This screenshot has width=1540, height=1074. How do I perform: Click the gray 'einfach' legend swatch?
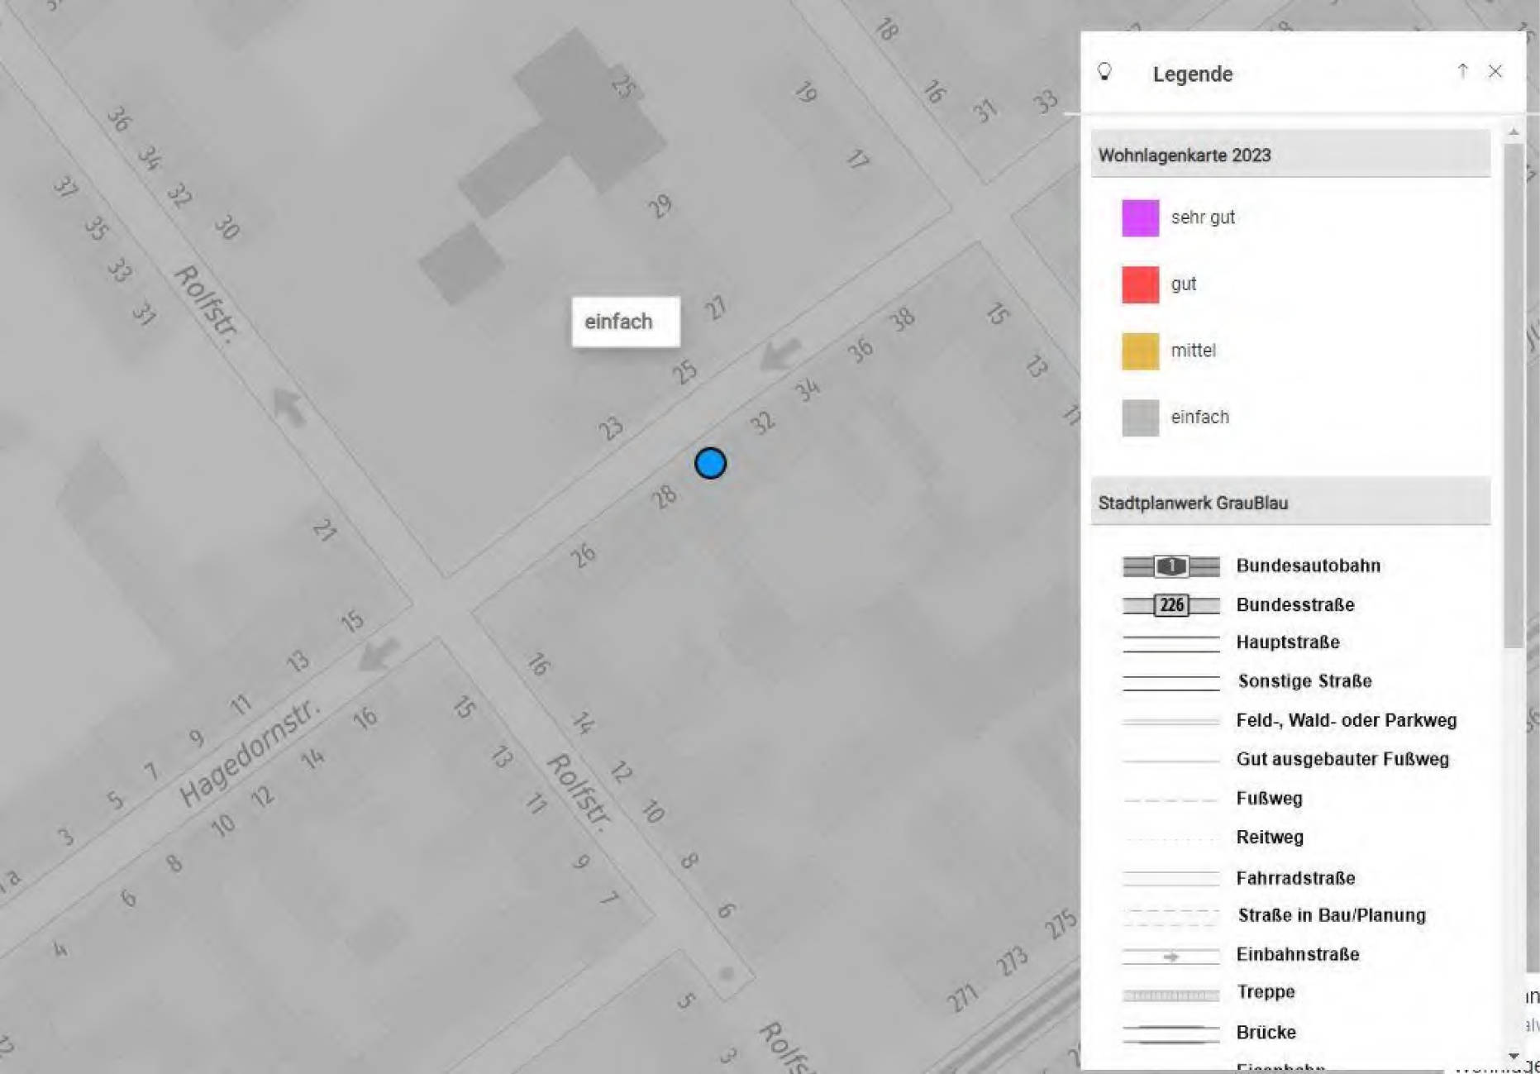click(1140, 418)
